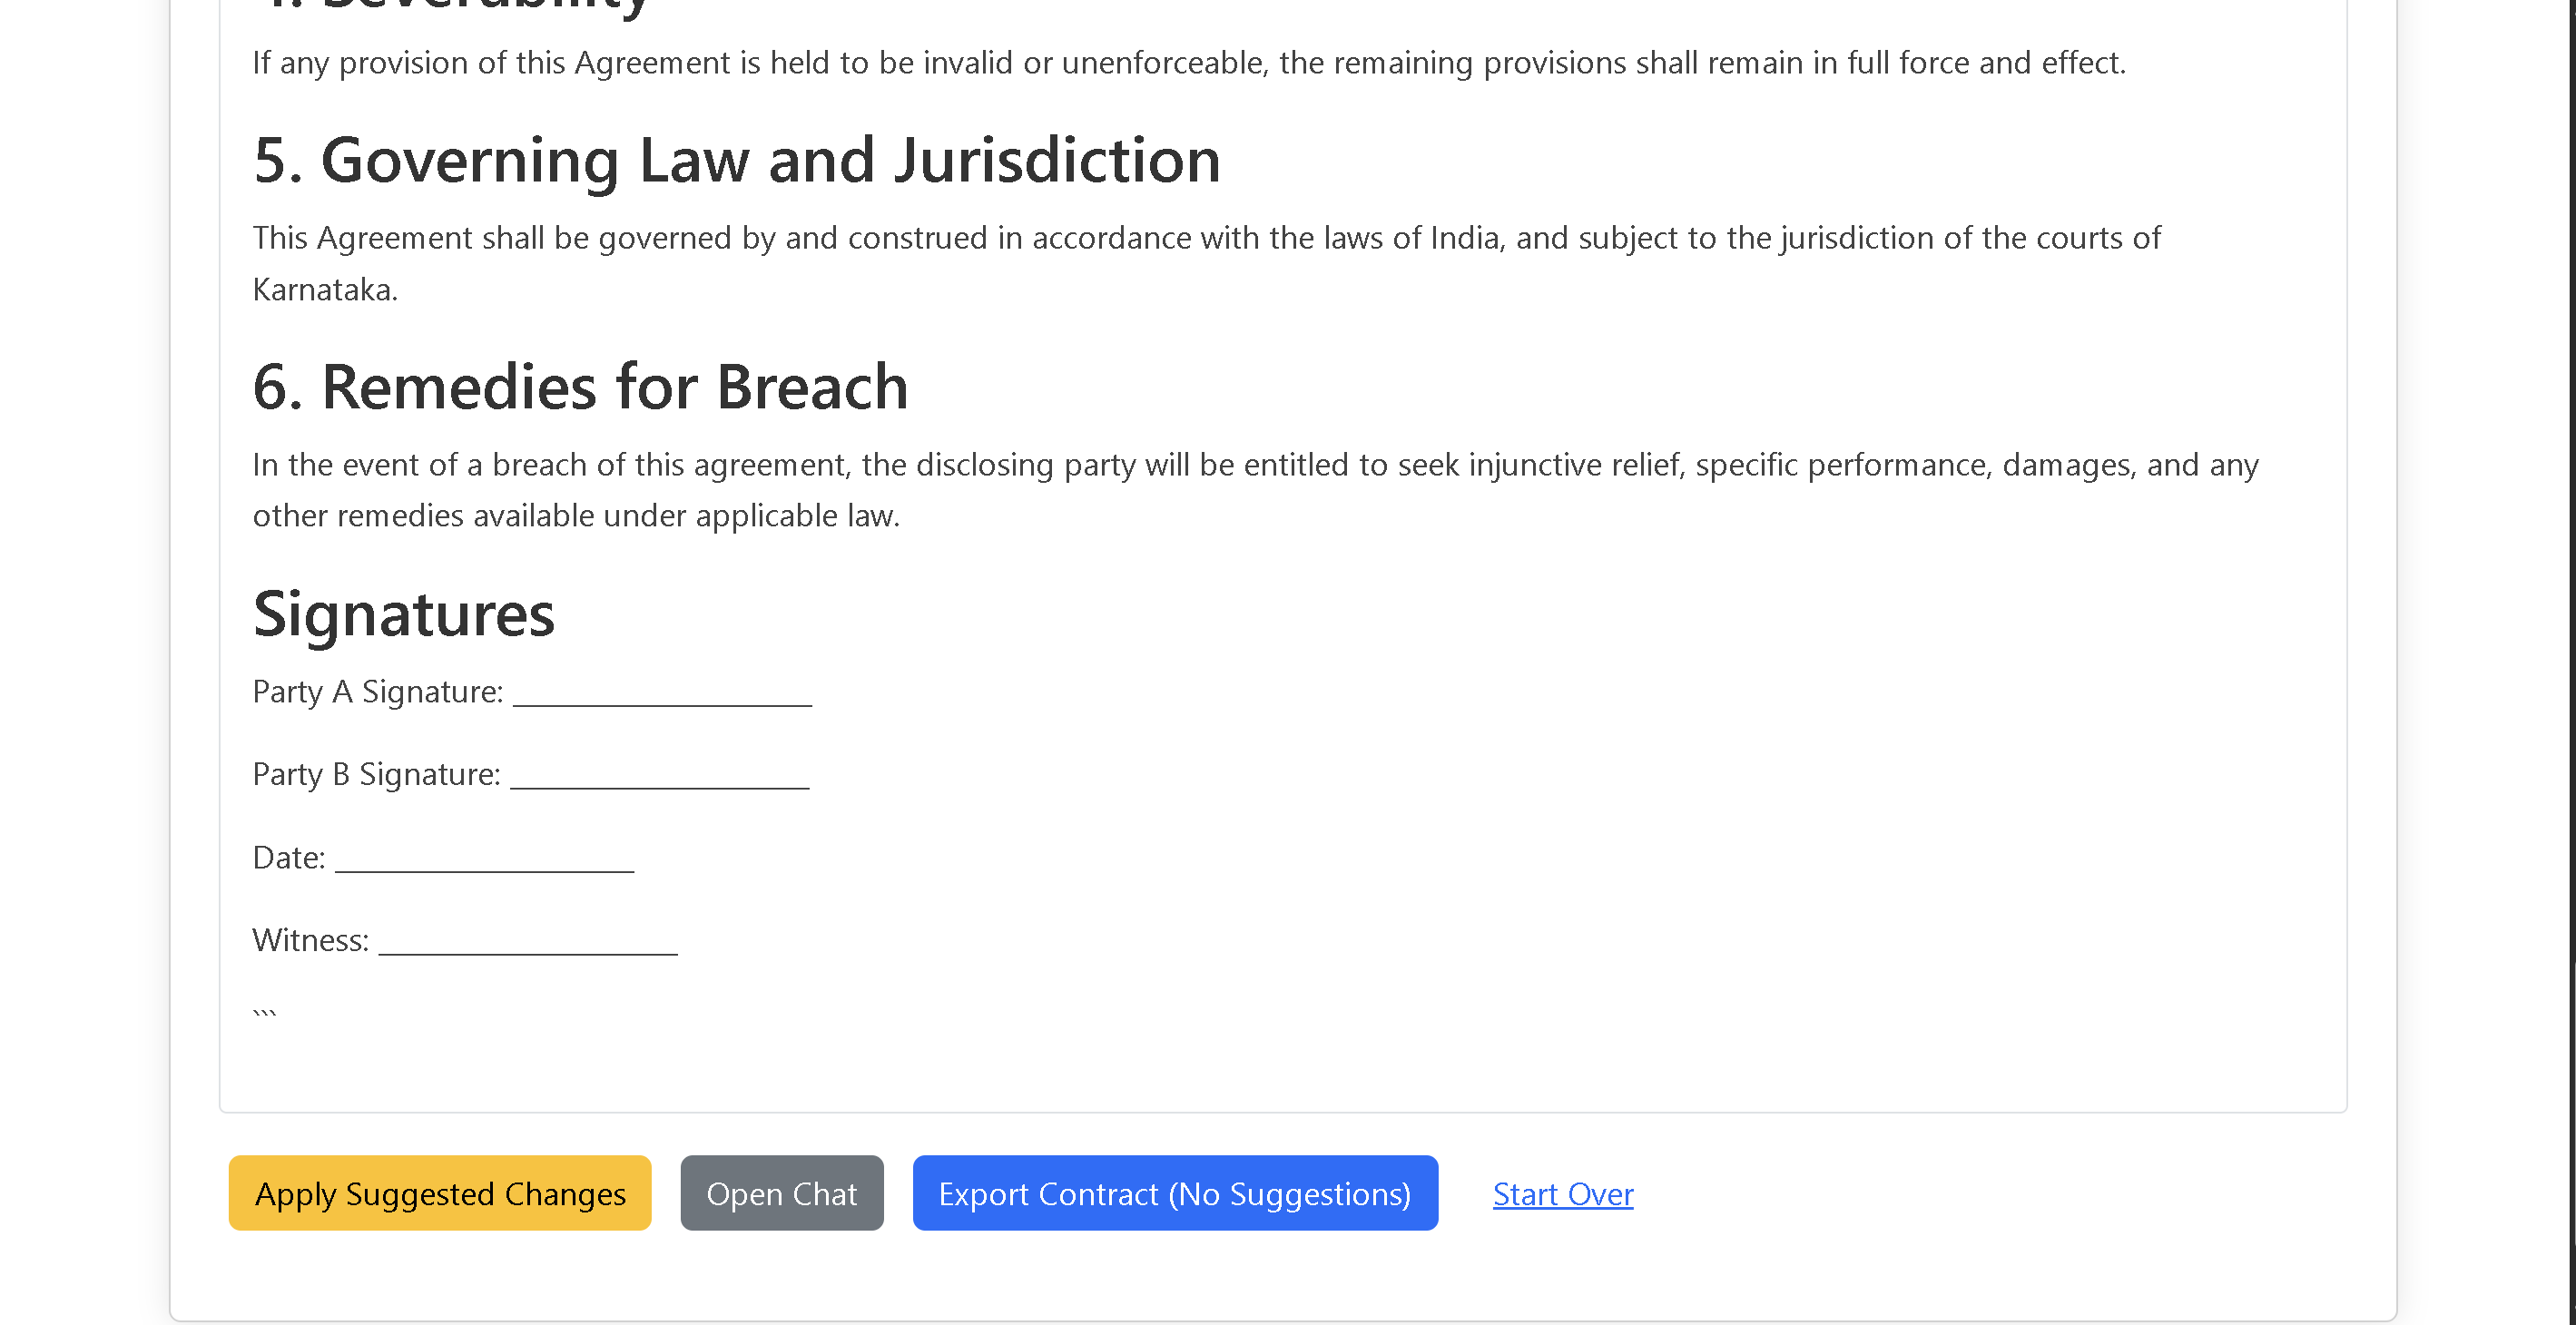The image size is (2576, 1325).
Task: Select the Remedies for Breach heading
Action: 581,387
